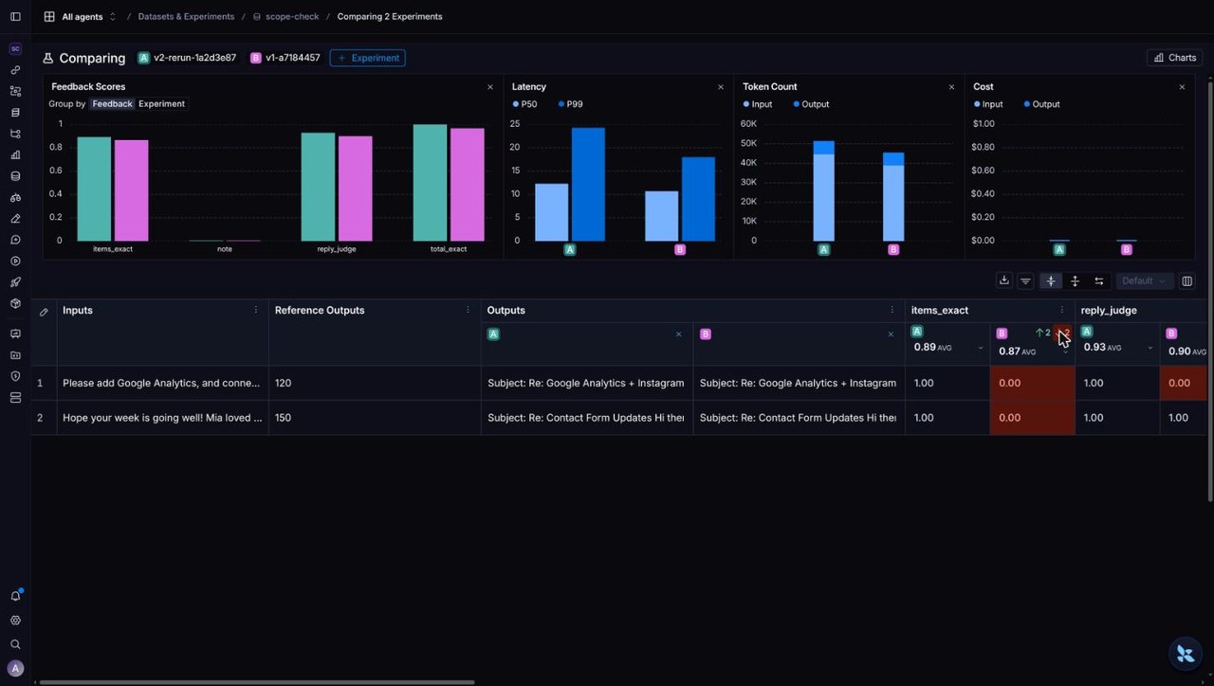Click the Charts button
The image size is (1214, 686).
[1174, 58]
